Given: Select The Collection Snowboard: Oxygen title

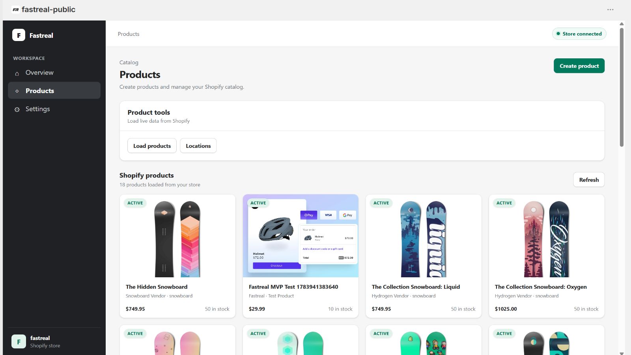Looking at the screenshot, I should pos(541,287).
